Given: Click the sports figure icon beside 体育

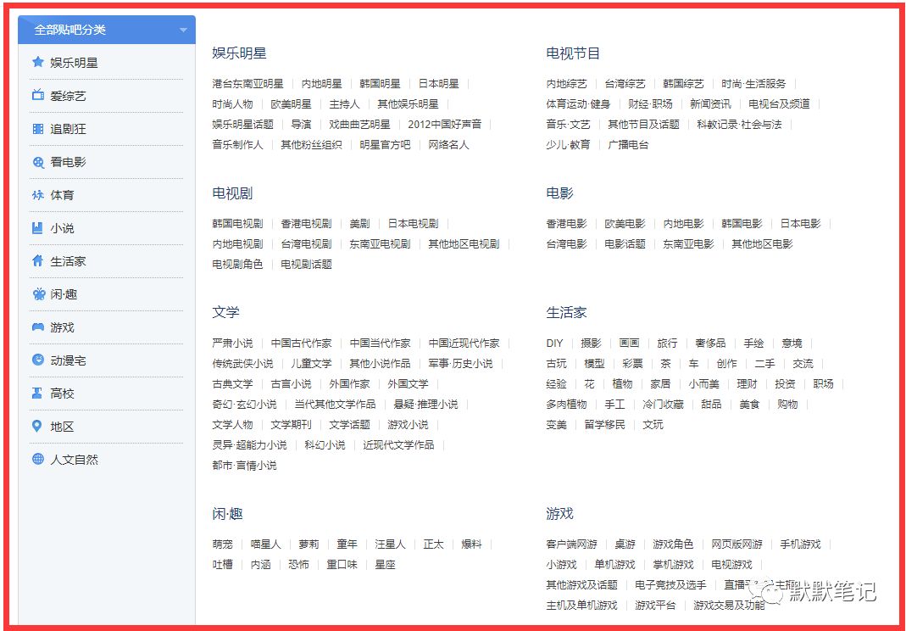Looking at the screenshot, I should (38, 195).
